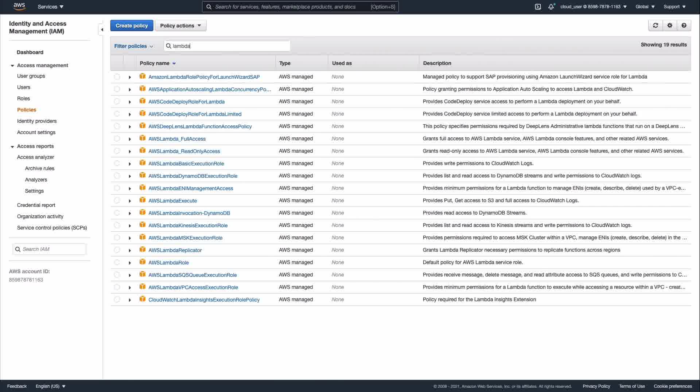Click the policy icon for AWSCodeDeployRoleForLambda

pyautogui.click(x=143, y=101)
